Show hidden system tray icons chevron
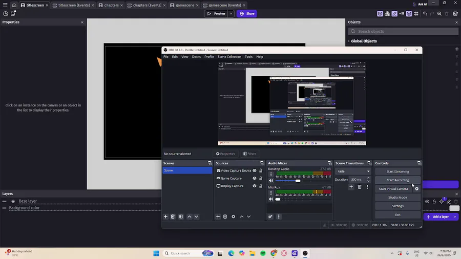Screen dimensions: 461x259 392,253
